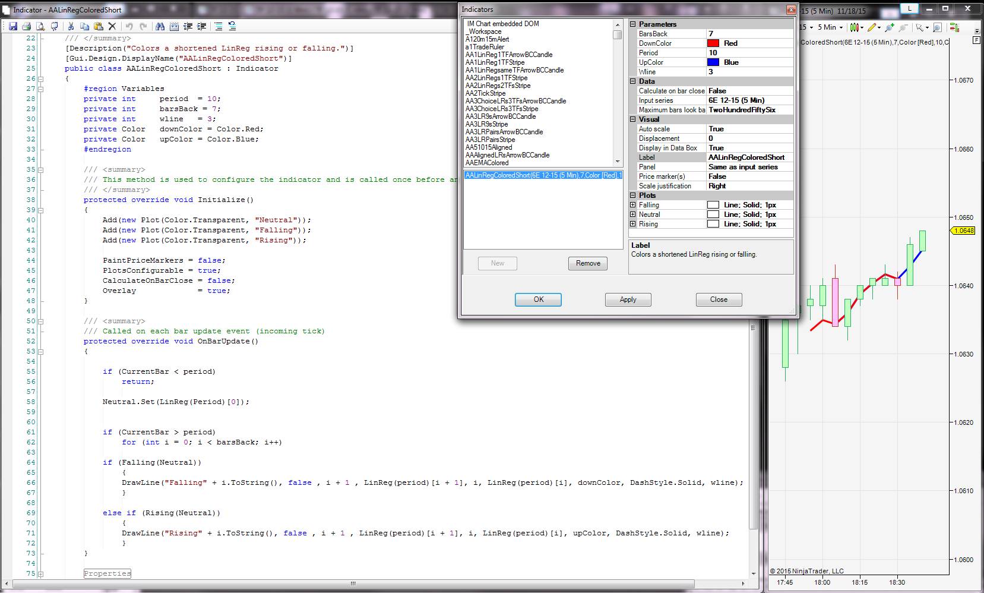Uncomment selected lines via toolbar icon
The image size is (984, 593).
coord(232,26)
